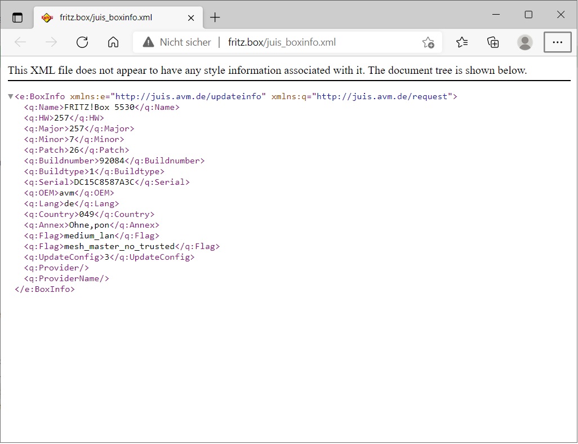578x444 pixels.
Task: Click the medium_lan flag value
Action: 89,236
